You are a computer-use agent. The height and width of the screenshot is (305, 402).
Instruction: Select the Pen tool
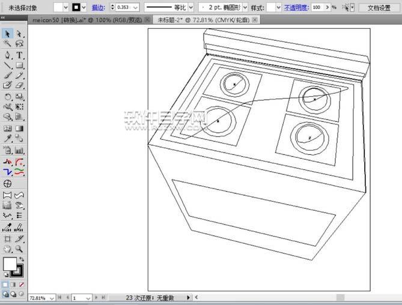tap(7, 55)
